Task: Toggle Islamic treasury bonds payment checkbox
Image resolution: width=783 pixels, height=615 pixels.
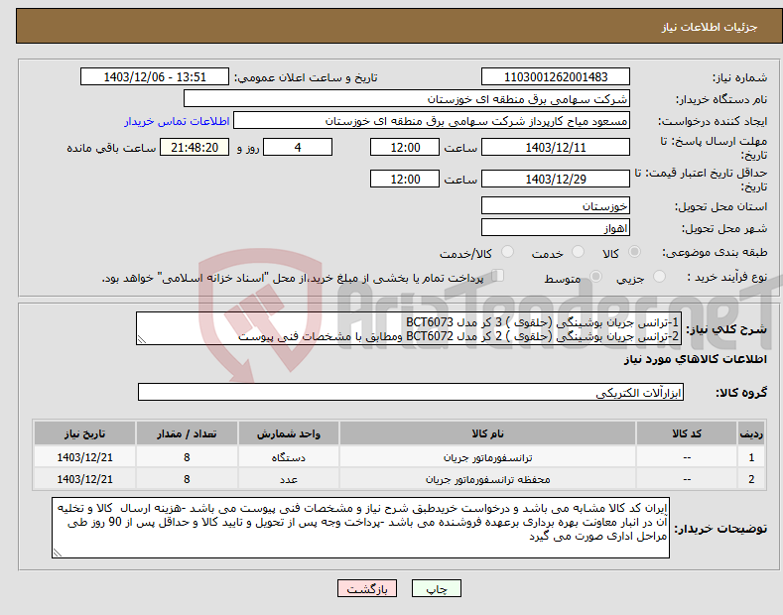Action: pyautogui.click(x=497, y=276)
